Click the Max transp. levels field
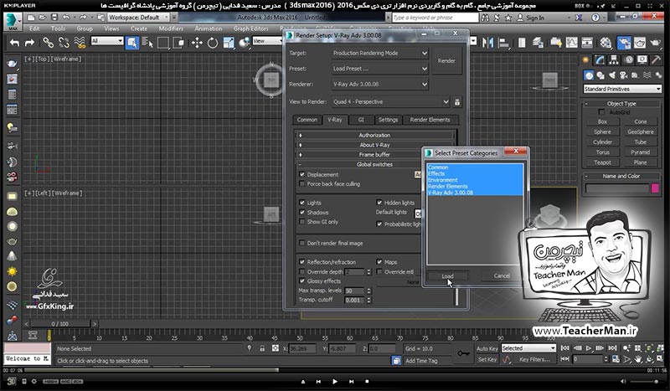The width and height of the screenshot is (670, 391). pyautogui.click(x=354, y=291)
